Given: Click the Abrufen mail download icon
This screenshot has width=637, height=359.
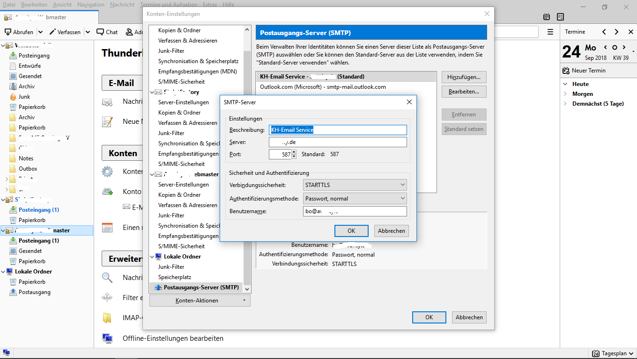Looking at the screenshot, I should pos(8,32).
